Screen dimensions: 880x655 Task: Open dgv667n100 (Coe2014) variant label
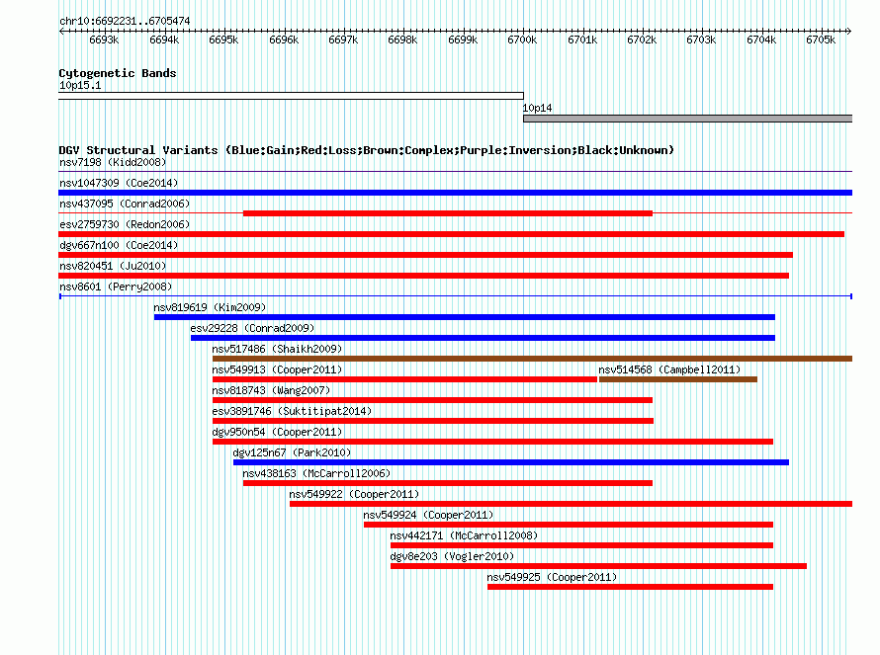[x=119, y=246]
